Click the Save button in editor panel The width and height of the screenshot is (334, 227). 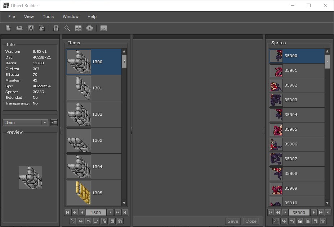tap(233, 221)
